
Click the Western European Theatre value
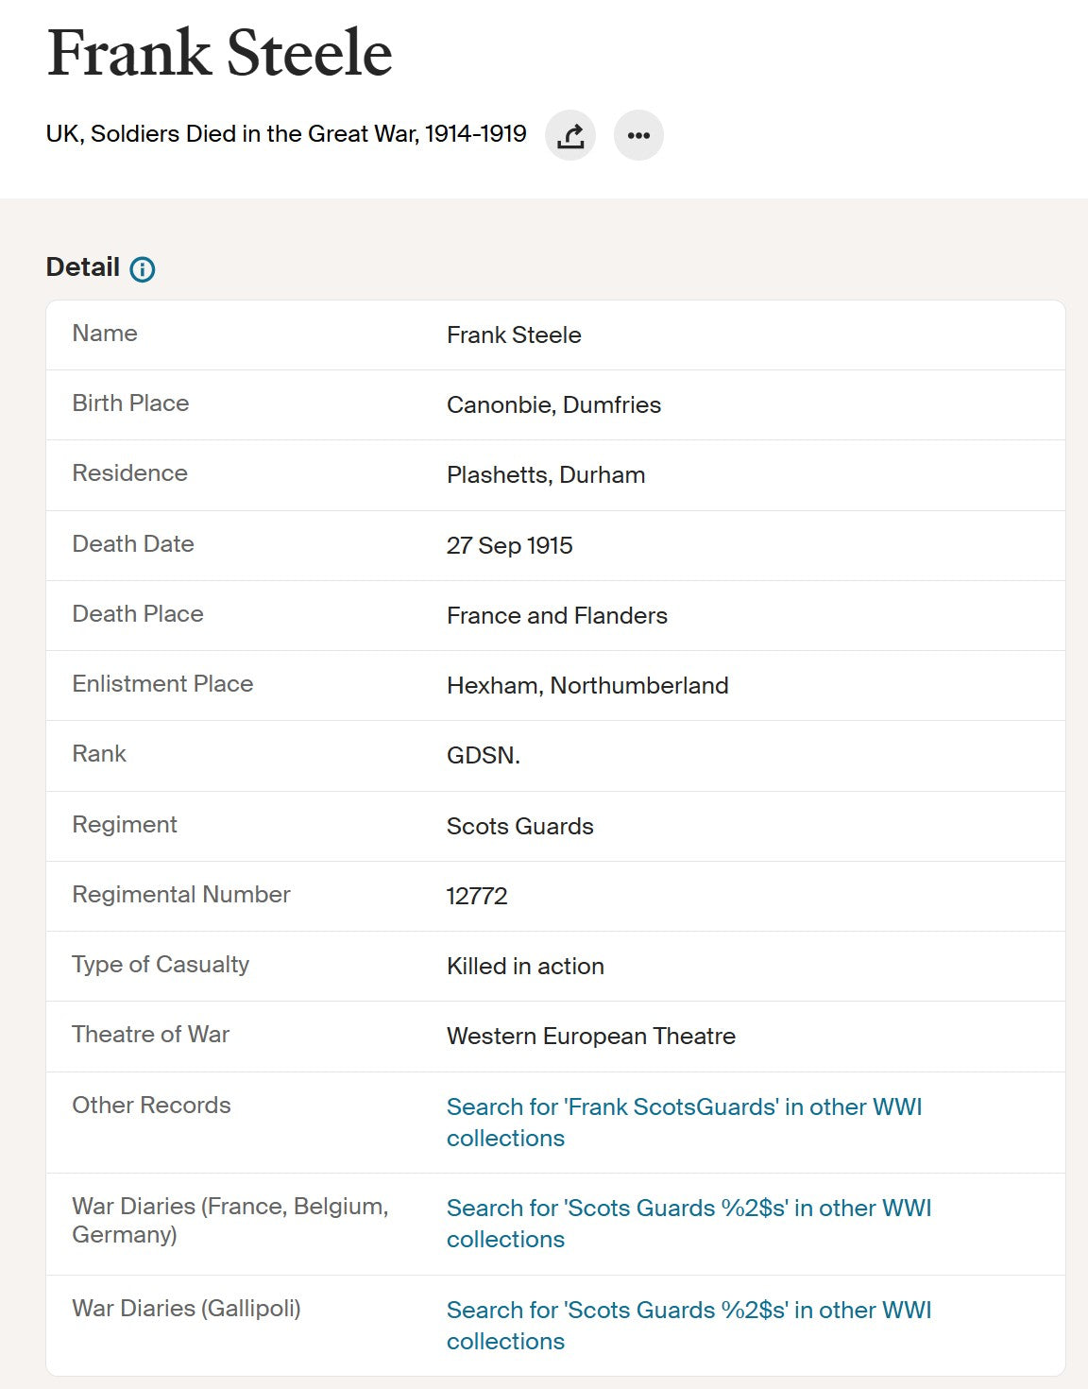pyautogui.click(x=591, y=1037)
